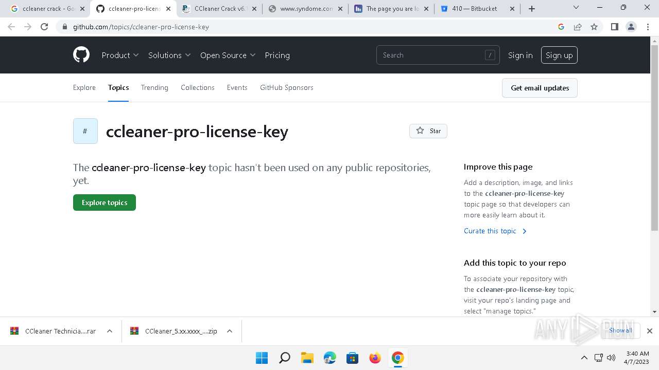The height and width of the screenshot is (370, 659).
Task: Switch to Explore tab
Action: 84,87
